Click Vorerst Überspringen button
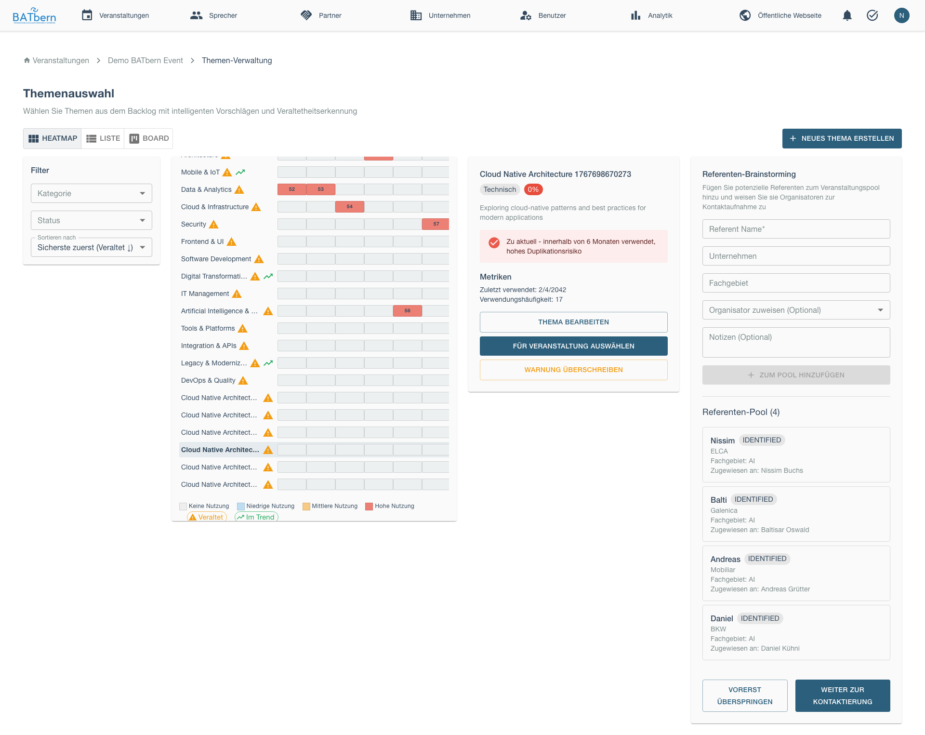The width and height of the screenshot is (925, 735). coord(745,695)
